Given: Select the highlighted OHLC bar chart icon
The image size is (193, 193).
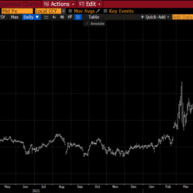Looking at the screenshot, I should [78, 17].
